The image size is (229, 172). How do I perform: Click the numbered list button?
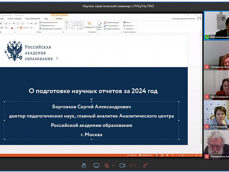click(23, 23)
